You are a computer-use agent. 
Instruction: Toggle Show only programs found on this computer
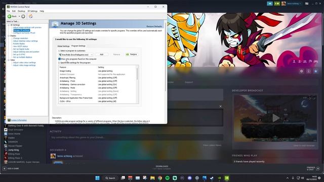60,59
